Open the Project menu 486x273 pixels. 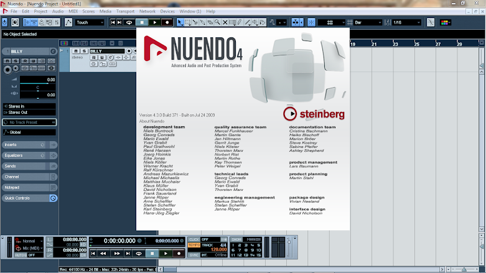tap(40, 11)
